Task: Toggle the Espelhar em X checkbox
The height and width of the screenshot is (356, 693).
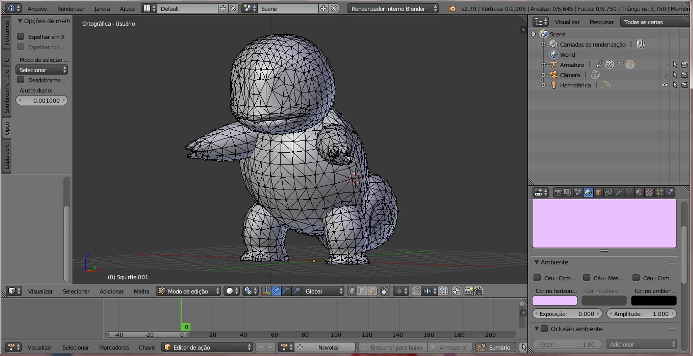Action: coord(21,36)
